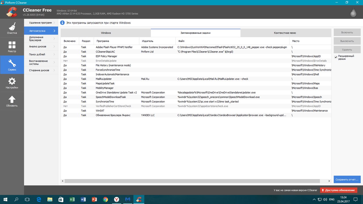Image resolution: width=363 pixels, height=204 pixels.
Task: Open Анализ дисков menu item
Action: [x=41, y=46]
